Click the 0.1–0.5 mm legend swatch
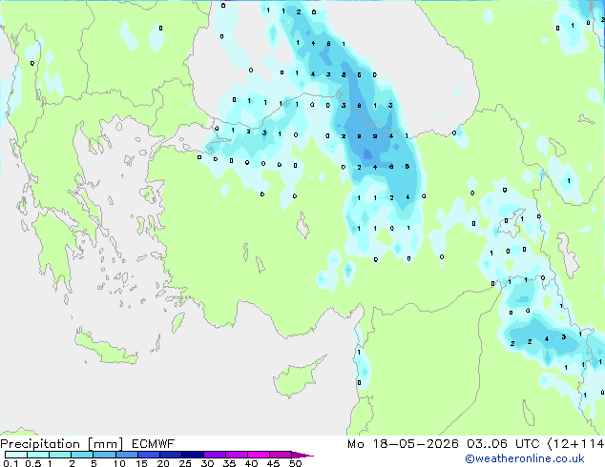This screenshot has width=605, height=467. coord(16,455)
